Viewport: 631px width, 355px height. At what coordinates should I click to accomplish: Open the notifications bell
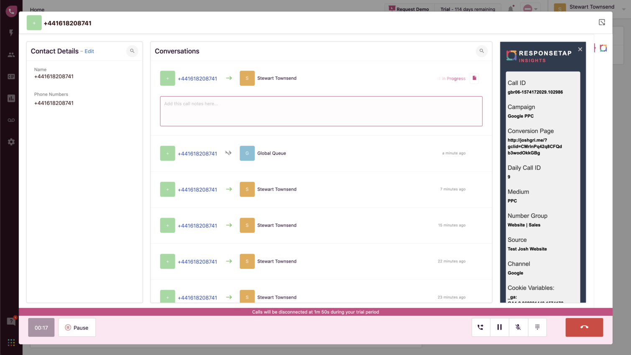pyautogui.click(x=511, y=8)
